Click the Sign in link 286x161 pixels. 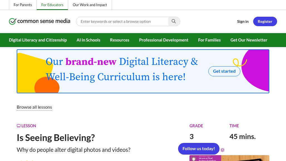(x=243, y=21)
